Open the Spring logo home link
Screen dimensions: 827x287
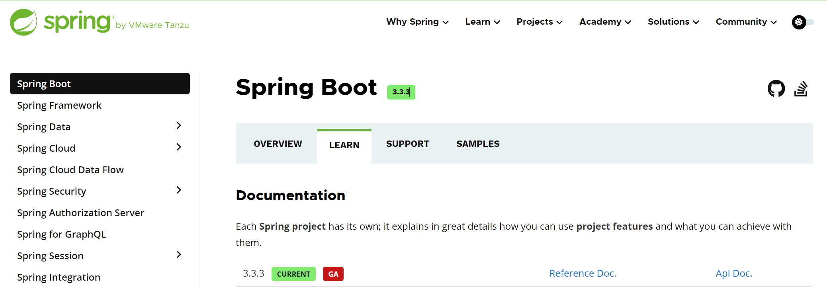[100, 22]
